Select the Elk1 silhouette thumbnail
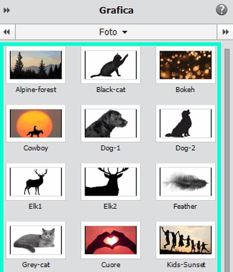Viewport: 233px width, 272px height. point(36,182)
